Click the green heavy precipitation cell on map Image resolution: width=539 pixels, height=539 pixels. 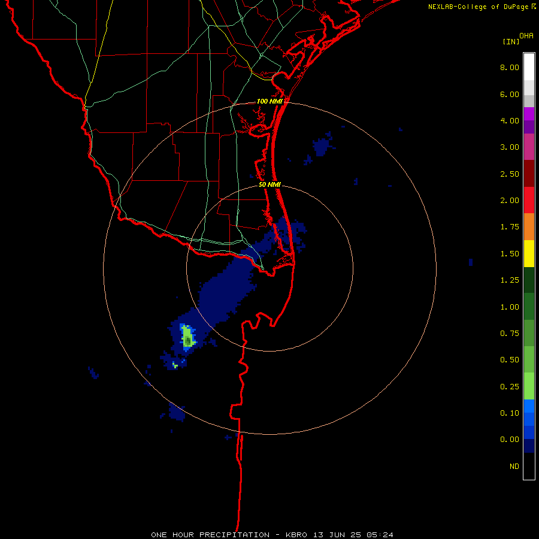tap(187, 336)
